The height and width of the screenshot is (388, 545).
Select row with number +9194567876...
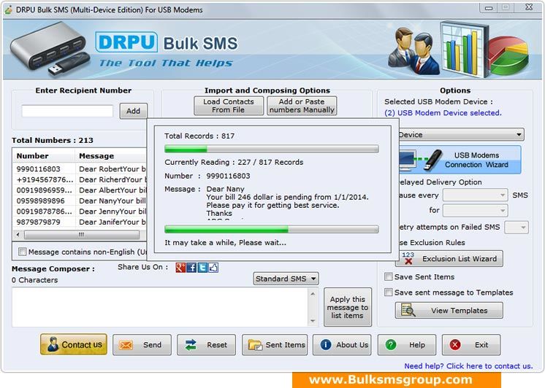(x=79, y=179)
